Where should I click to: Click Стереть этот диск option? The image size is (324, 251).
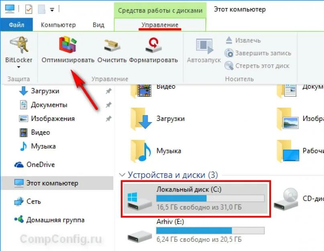click(x=257, y=66)
